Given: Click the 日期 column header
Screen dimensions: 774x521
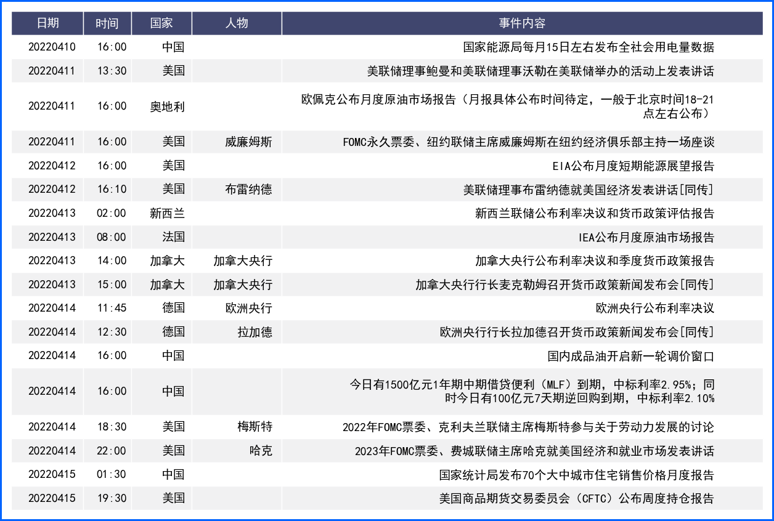Looking at the screenshot, I should (47, 23).
